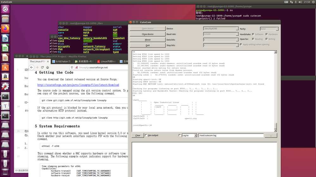Viewport: 316px width, 177px height.
Task: Open the Files manager from the launcher
Action: pos(5,19)
